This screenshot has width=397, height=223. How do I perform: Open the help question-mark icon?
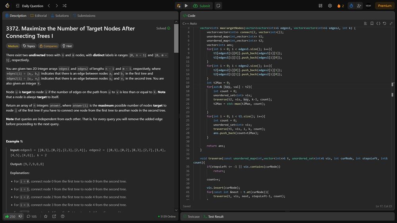[x=63, y=216]
